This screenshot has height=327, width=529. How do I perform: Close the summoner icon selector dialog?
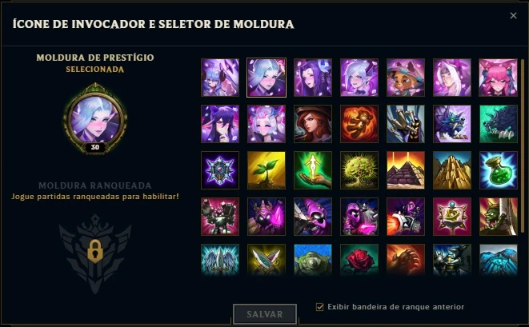(x=513, y=15)
